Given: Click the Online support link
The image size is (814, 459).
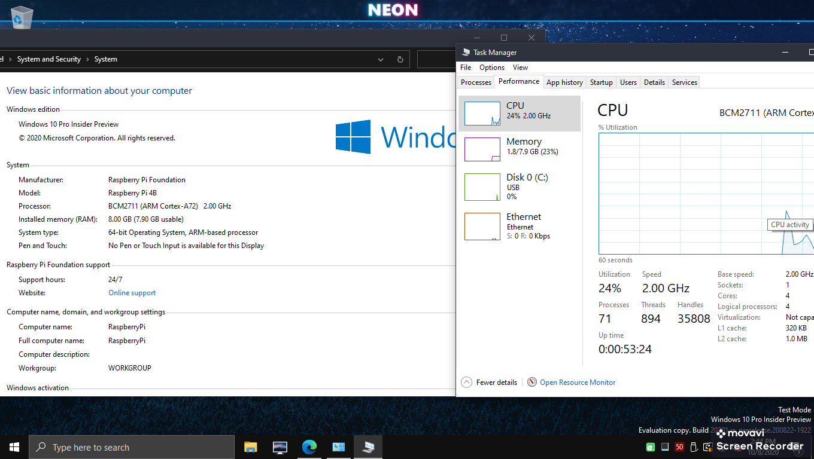Looking at the screenshot, I should [x=132, y=293].
